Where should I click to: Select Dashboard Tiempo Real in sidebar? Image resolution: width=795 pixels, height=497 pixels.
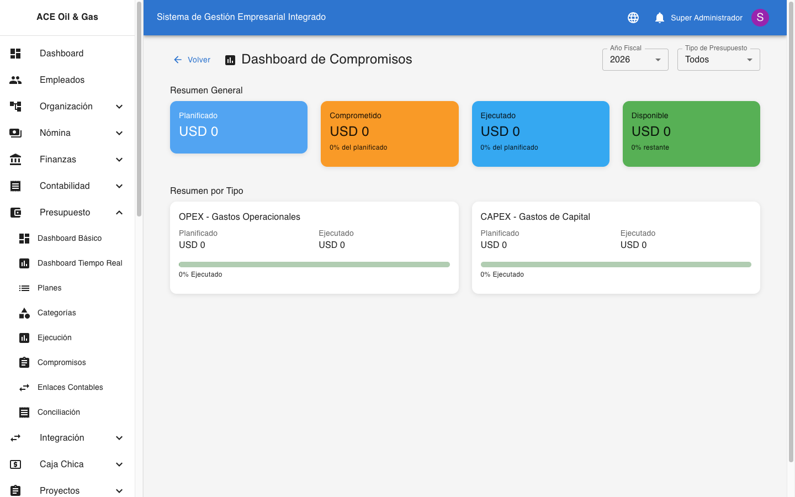(x=79, y=263)
